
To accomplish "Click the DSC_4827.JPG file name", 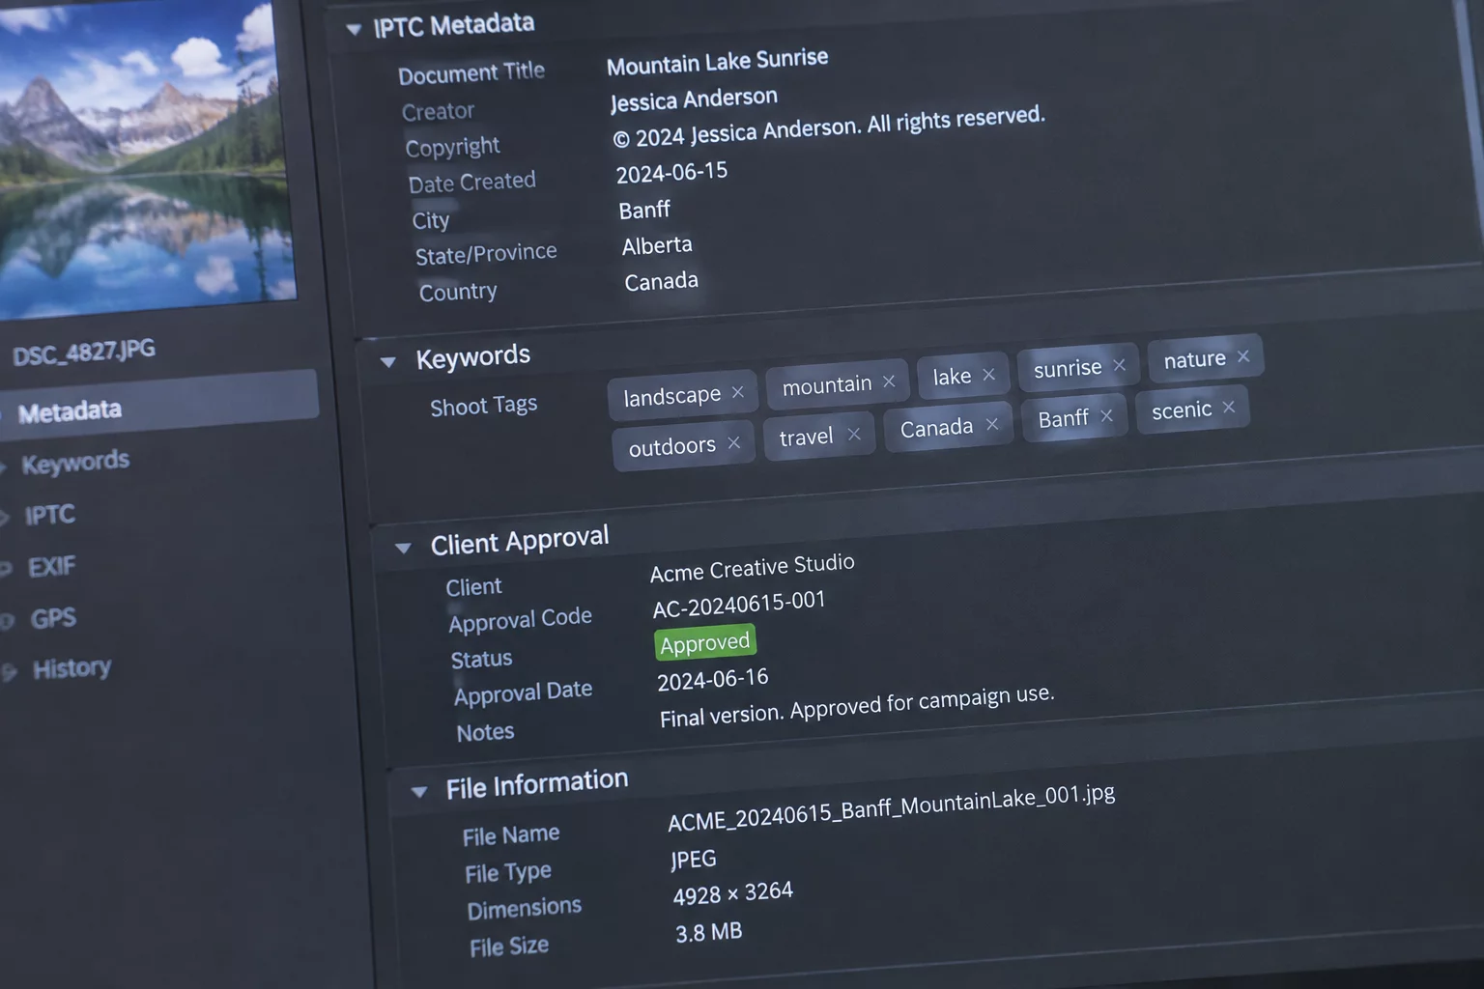I will pos(84,353).
